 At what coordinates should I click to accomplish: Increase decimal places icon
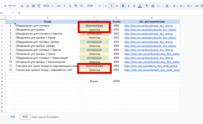pyautogui.click(x=76, y=6)
